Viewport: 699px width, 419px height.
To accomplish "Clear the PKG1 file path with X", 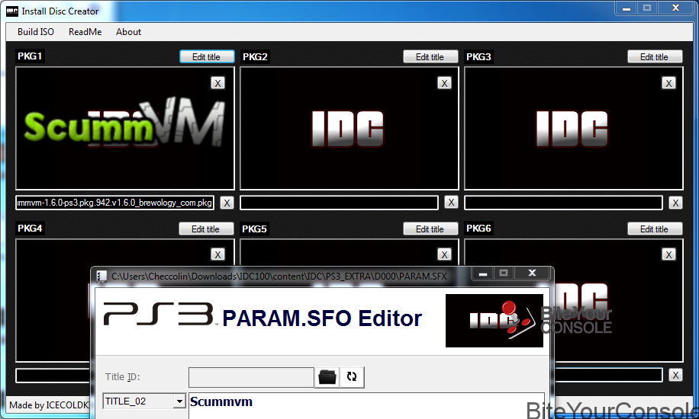I will [227, 203].
